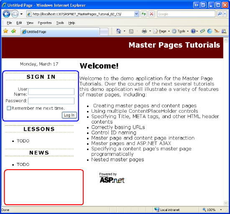Image resolution: width=230 pixels, height=214 pixels.
Task: Open the File menu
Action: tap(9, 23)
